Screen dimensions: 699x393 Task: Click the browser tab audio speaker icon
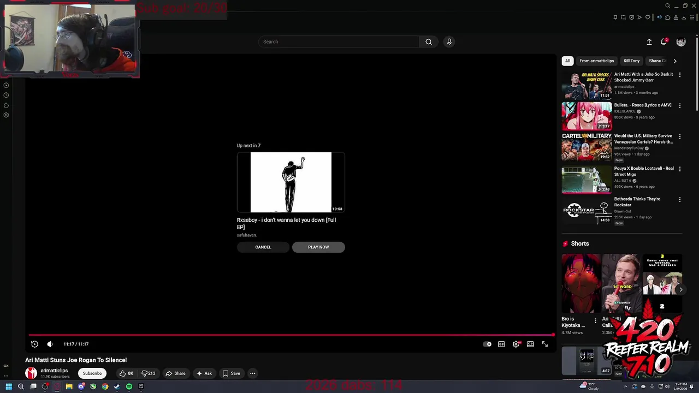coord(659,17)
